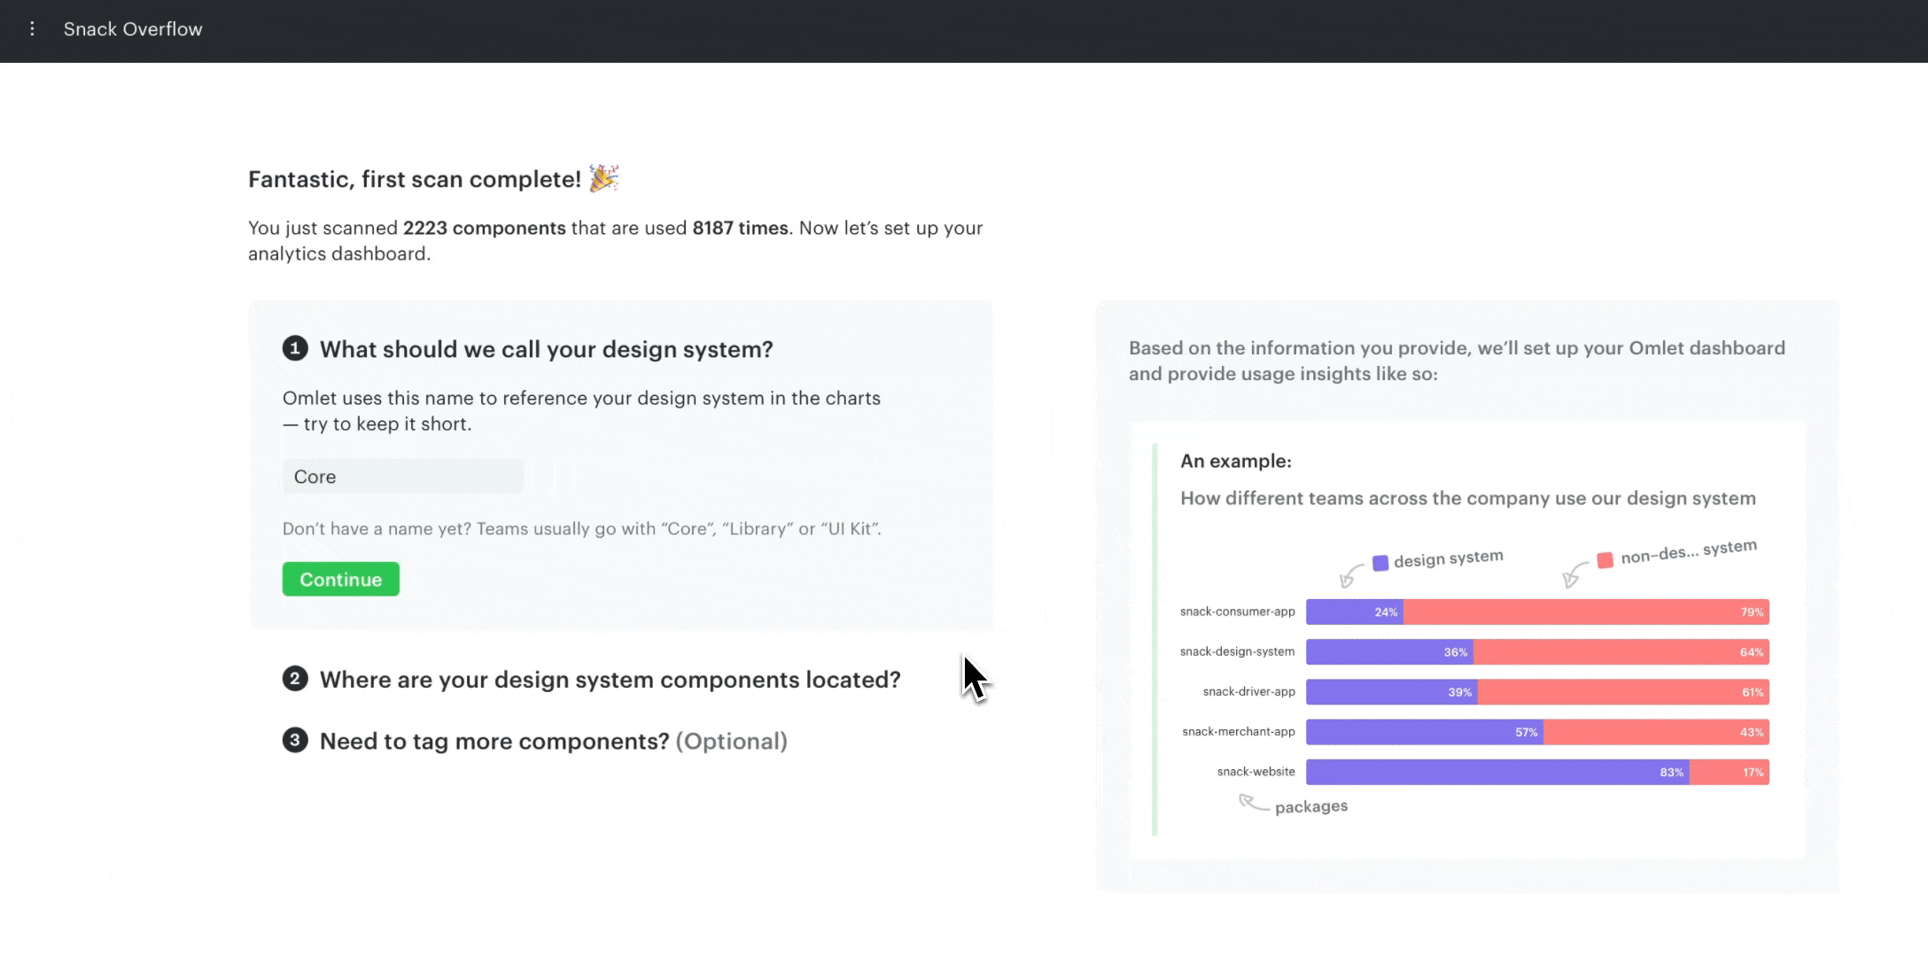Viewport: 1928px width, 957px height.
Task: Click the purple 83% snack-website bar segment
Action: pyautogui.click(x=1497, y=772)
